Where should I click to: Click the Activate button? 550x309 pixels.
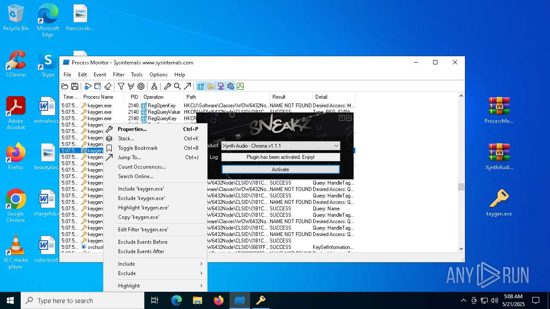click(281, 170)
